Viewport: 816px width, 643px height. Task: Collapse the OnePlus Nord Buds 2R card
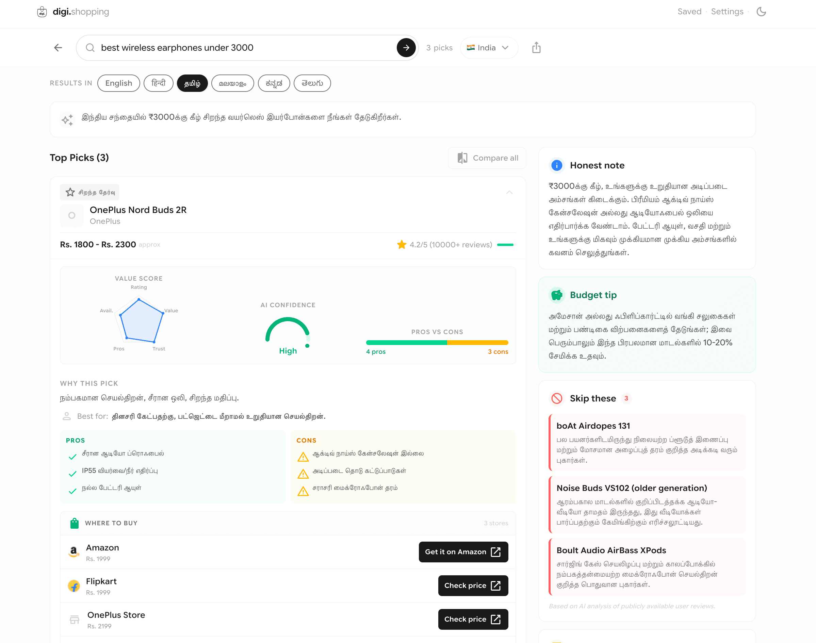click(509, 192)
